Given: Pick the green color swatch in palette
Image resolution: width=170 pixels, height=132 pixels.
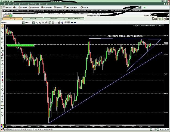Looking at the screenshot, I should click(3, 125).
